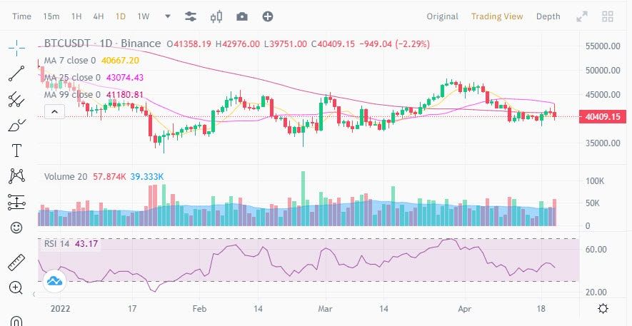The height and width of the screenshot is (326, 632).
Task: Open the pattern drawing tool
Action: pos(16,176)
